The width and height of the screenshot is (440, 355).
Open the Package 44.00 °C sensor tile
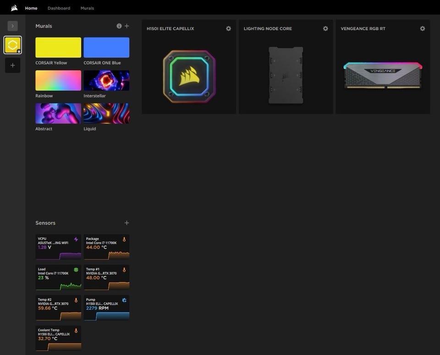point(106,247)
